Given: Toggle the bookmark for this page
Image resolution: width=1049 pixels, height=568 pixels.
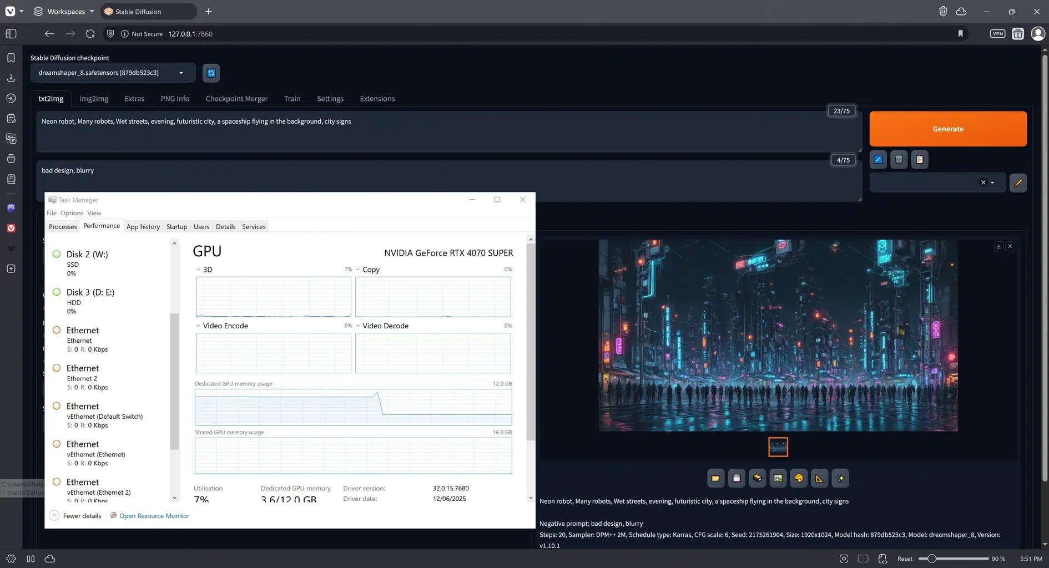Looking at the screenshot, I should [961, 33].
